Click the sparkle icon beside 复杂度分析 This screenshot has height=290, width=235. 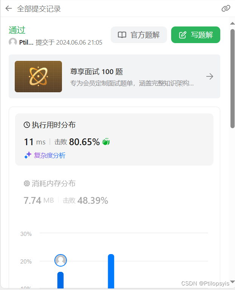[x=28, y=155]
